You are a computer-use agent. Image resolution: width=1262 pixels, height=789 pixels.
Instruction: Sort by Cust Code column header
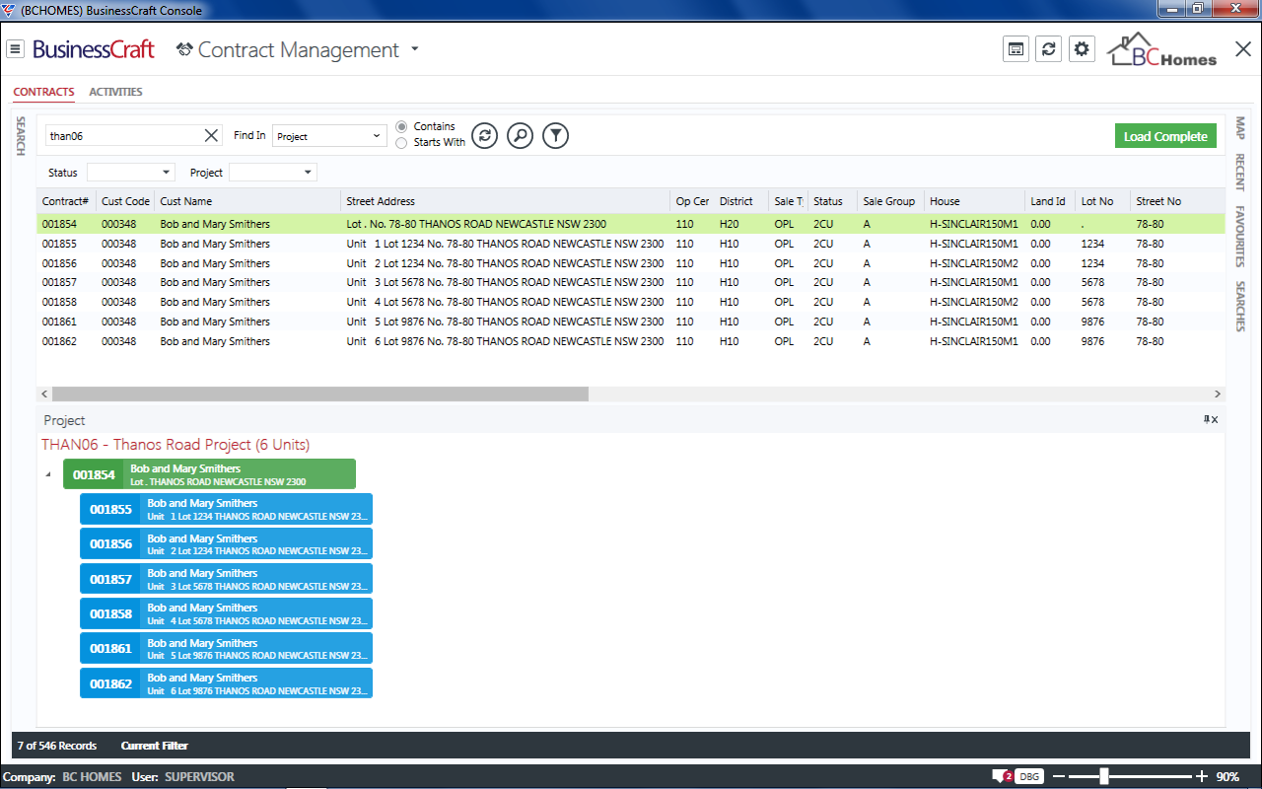pyautogui.click(x=125, y=201)
